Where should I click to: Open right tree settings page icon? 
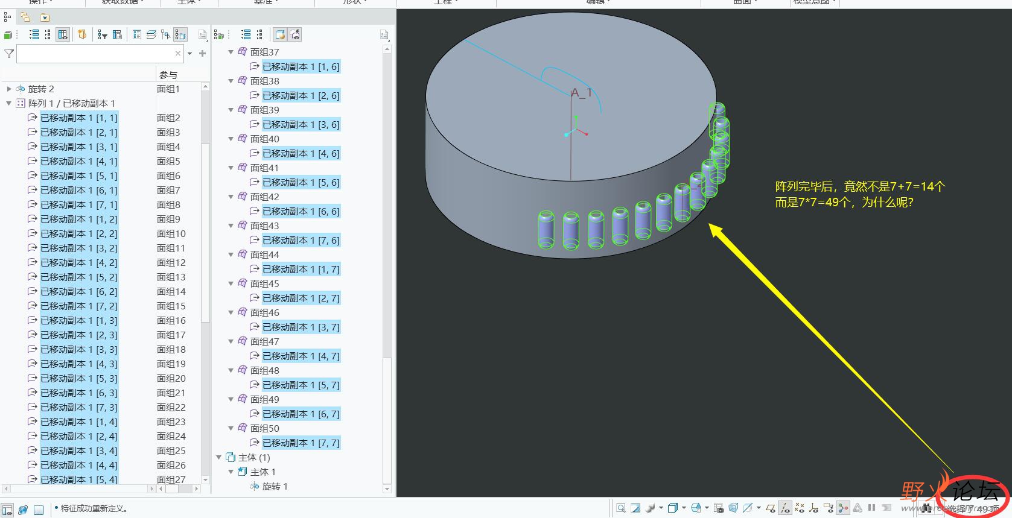click(384, 35)
